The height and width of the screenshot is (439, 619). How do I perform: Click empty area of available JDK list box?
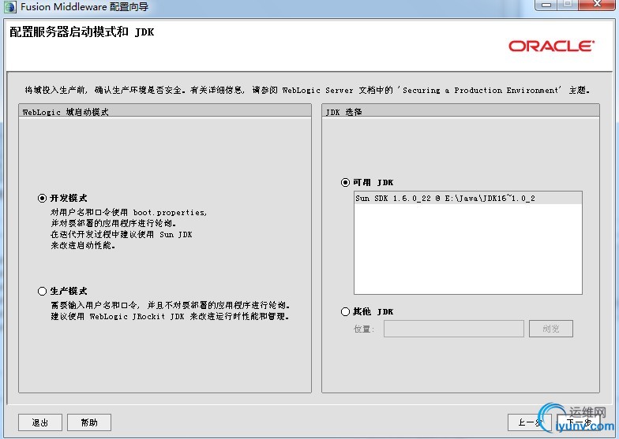[467, 248]
